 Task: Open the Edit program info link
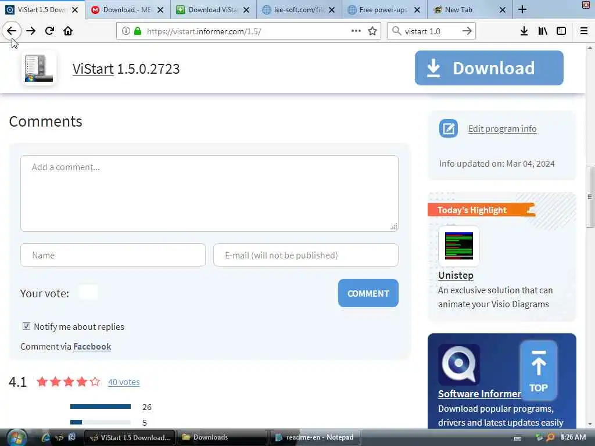[502, 128]
